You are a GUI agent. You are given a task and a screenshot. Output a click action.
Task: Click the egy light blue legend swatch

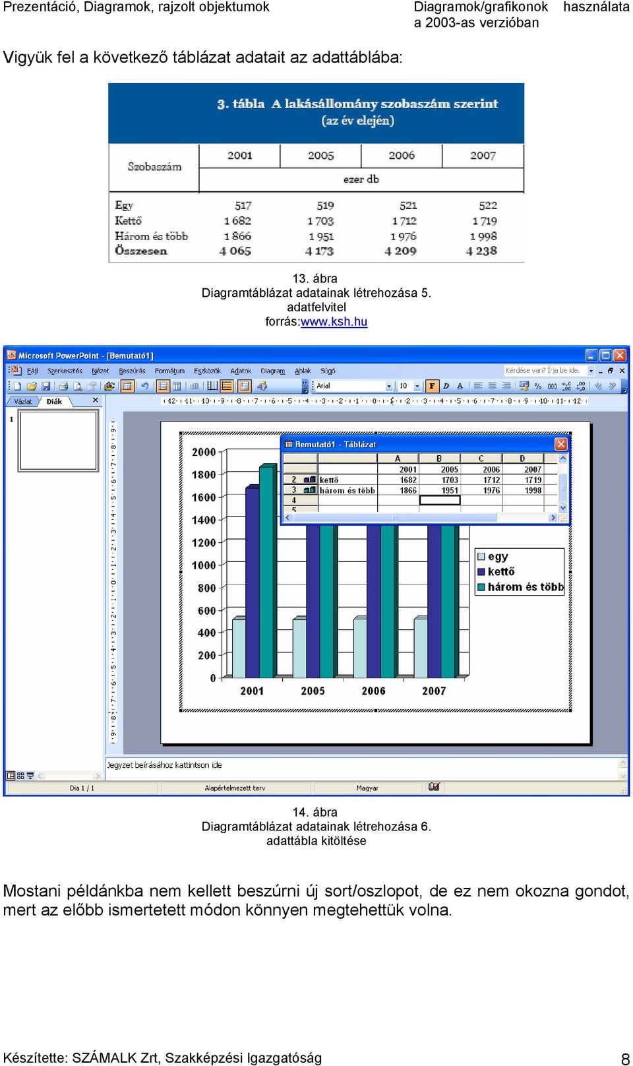(481, 557)
